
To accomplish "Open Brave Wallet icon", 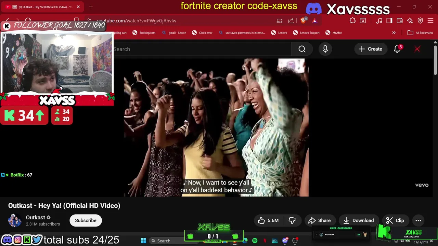I will (400, 20).
